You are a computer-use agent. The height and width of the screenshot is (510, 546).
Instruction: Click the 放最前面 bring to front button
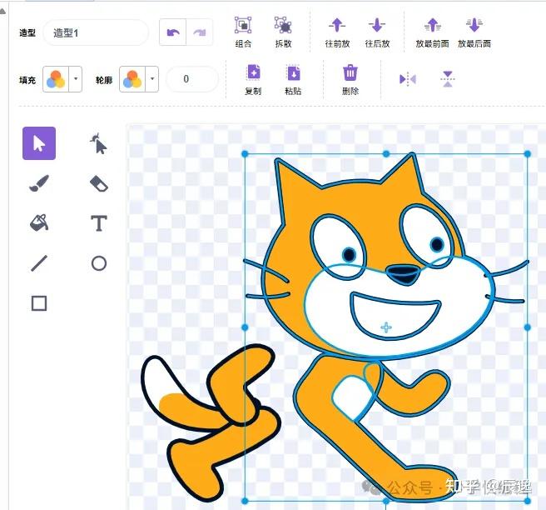(x=433, y=32)
